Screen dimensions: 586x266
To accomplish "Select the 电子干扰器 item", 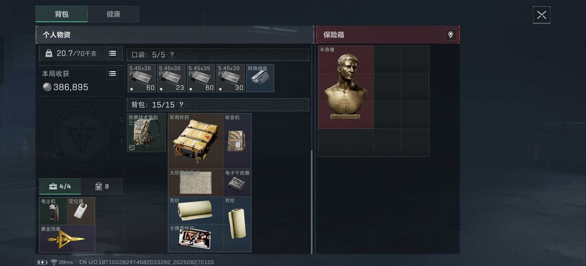I will [238, 183].
